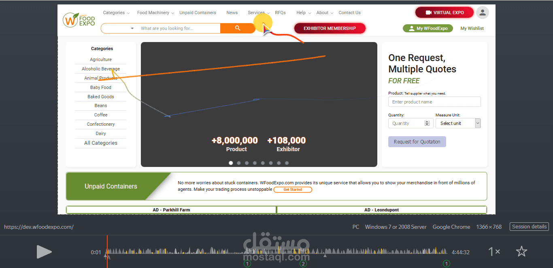Select the Dairy category
Screen dimensions: 553x268
point(101,133)
